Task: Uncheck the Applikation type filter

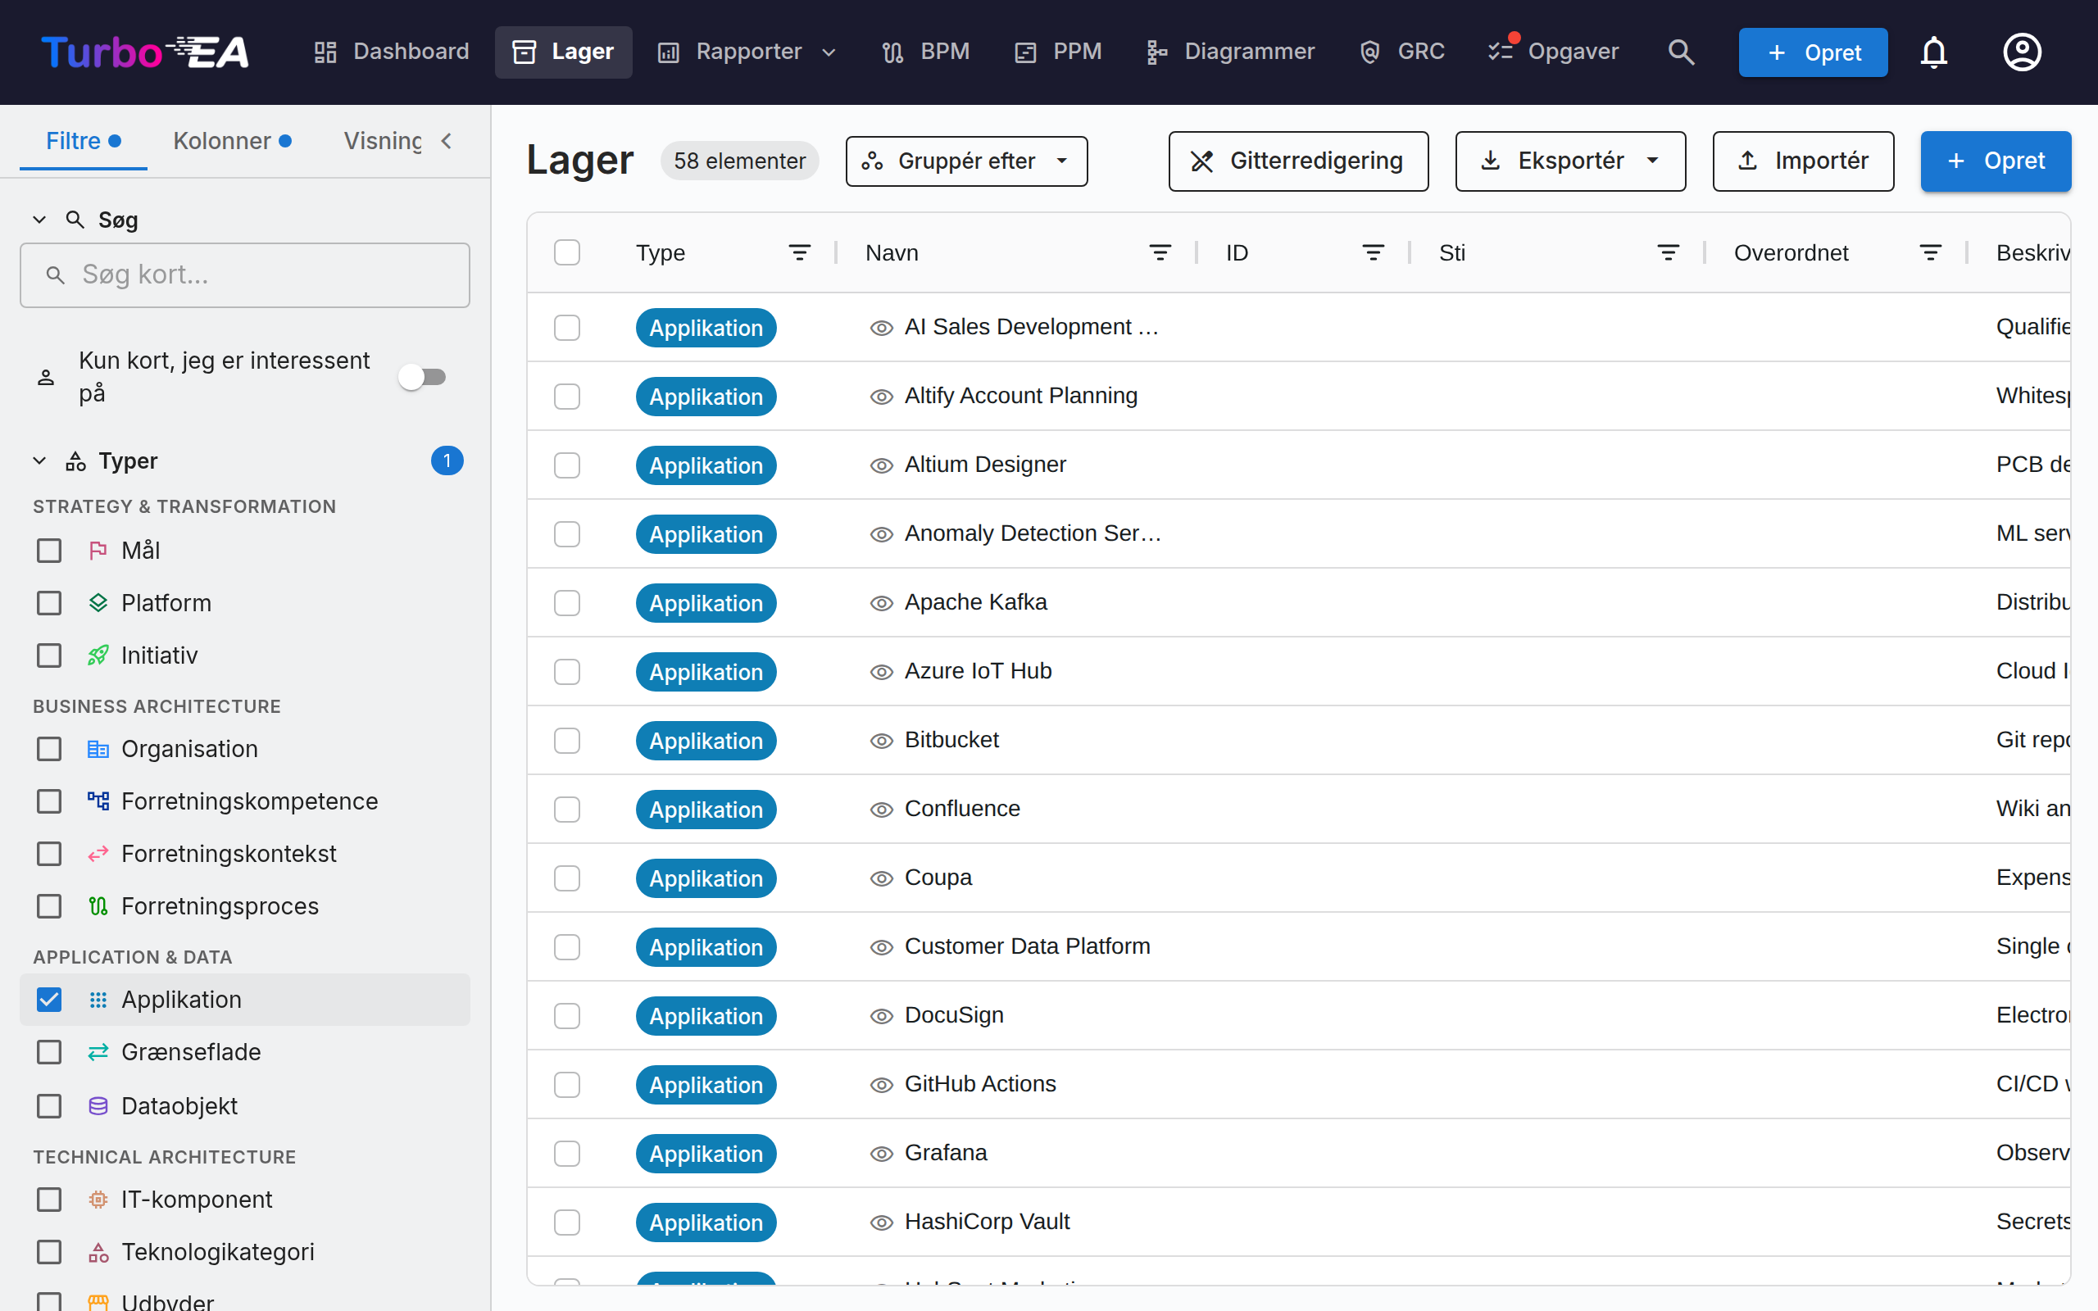Action: (49, 1000)
